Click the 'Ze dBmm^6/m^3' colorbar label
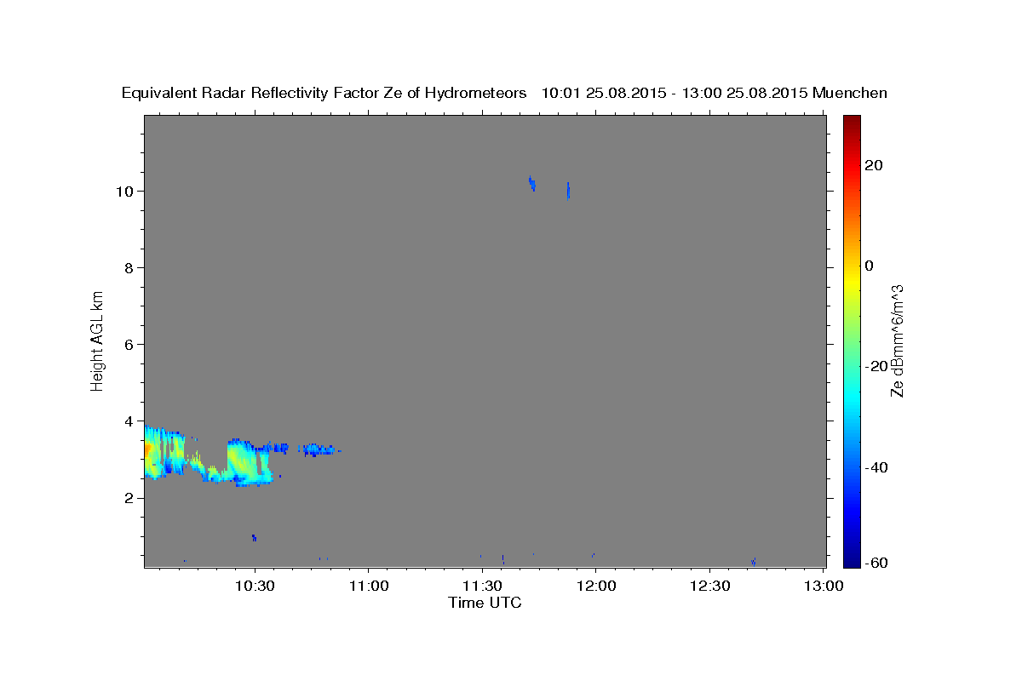 [x=897, y=340]
